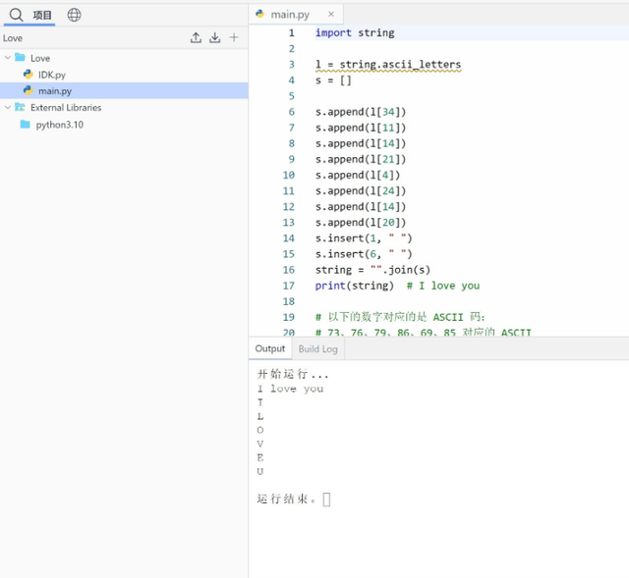Click the 'U' output line
This screenshot has height=578, width=629.
click(259, 471)
